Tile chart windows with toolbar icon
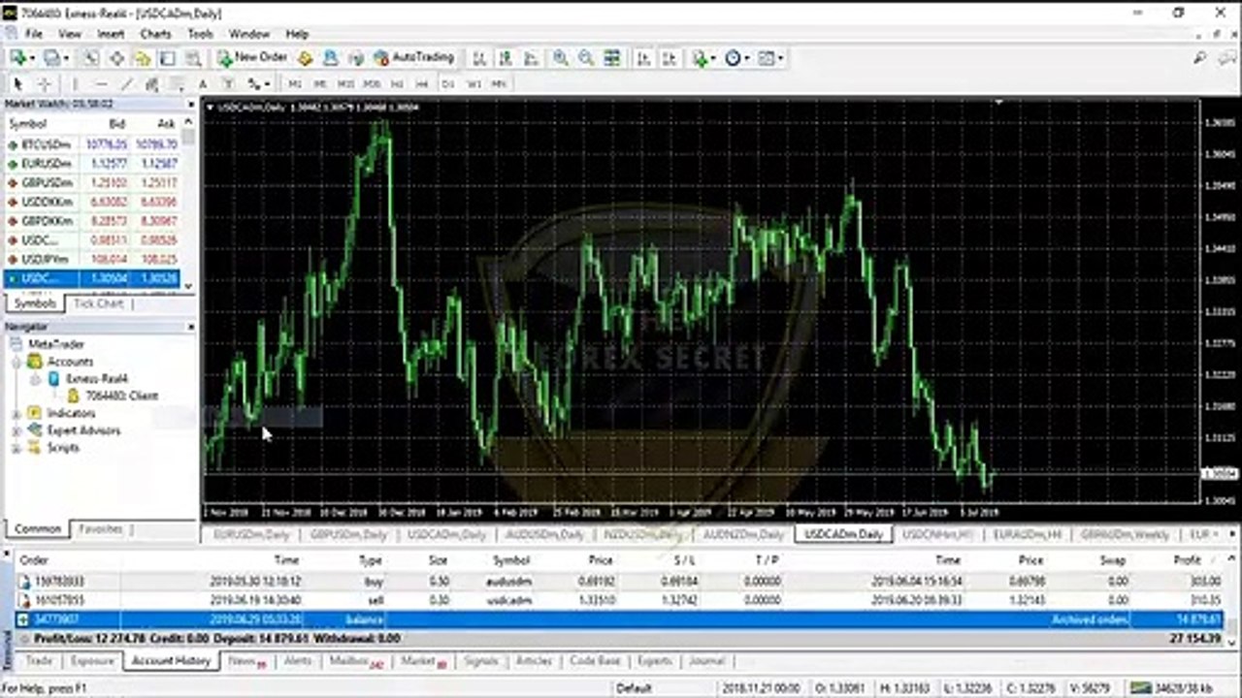The height and width of the screenshot is (698, 1242). (612, 58)
